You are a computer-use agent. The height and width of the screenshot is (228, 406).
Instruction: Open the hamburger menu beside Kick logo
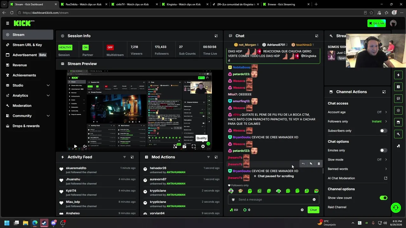8,23
